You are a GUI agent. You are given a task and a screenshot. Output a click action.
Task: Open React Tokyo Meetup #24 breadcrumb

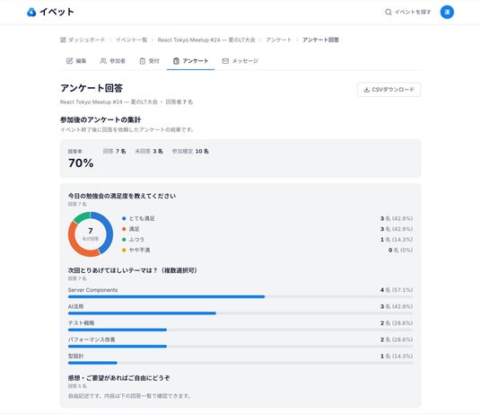206,40
